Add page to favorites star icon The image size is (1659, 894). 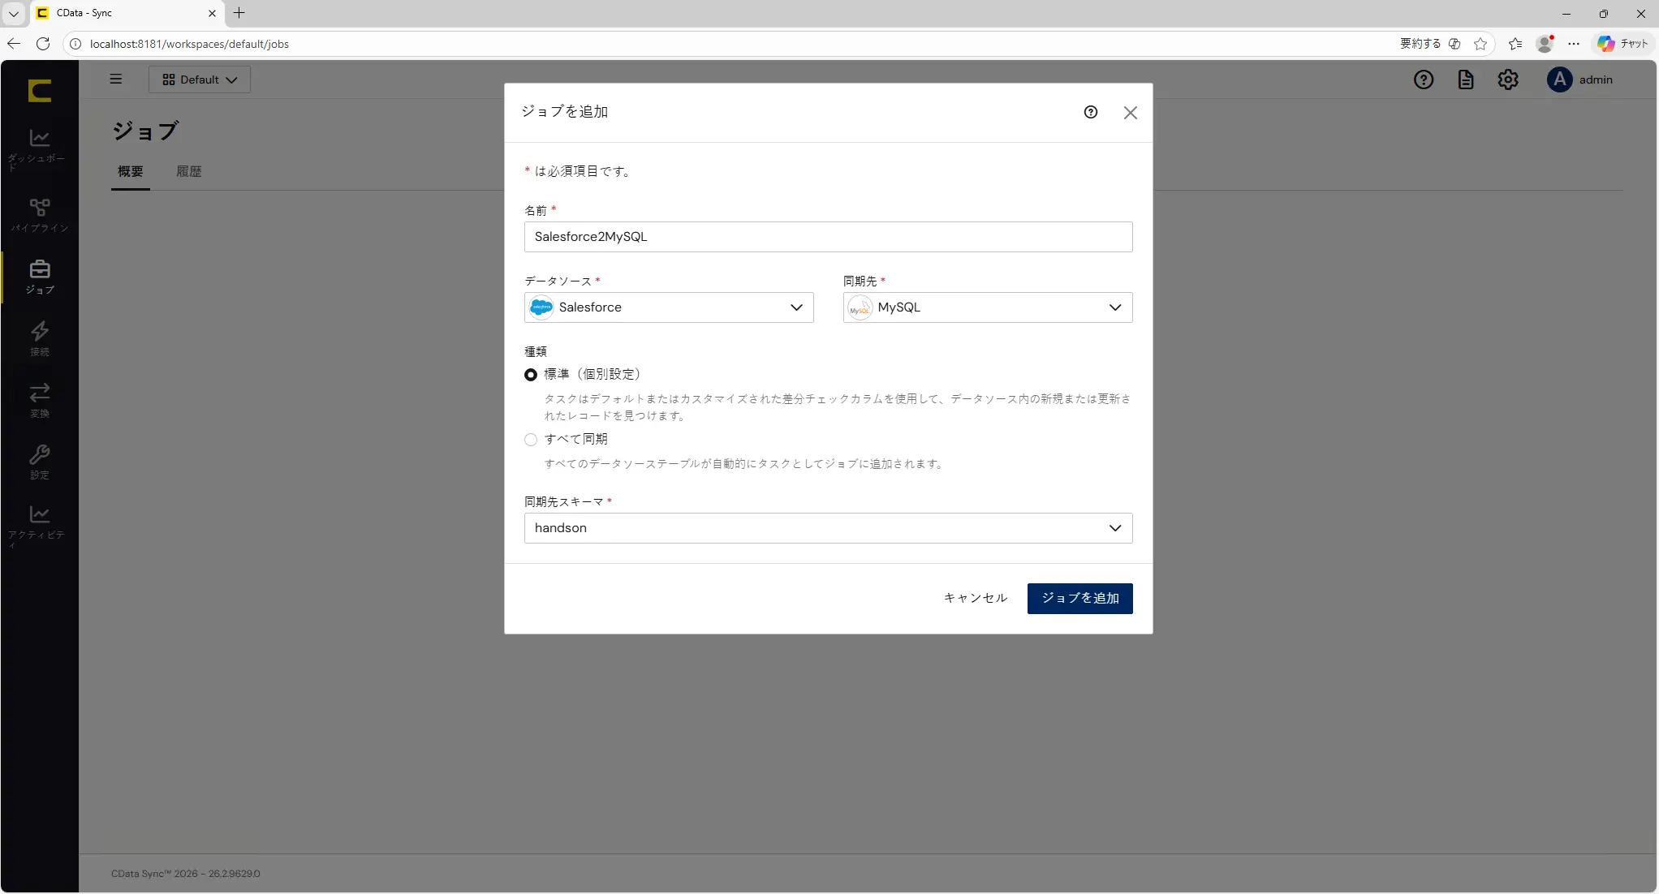click(1480, 44)
